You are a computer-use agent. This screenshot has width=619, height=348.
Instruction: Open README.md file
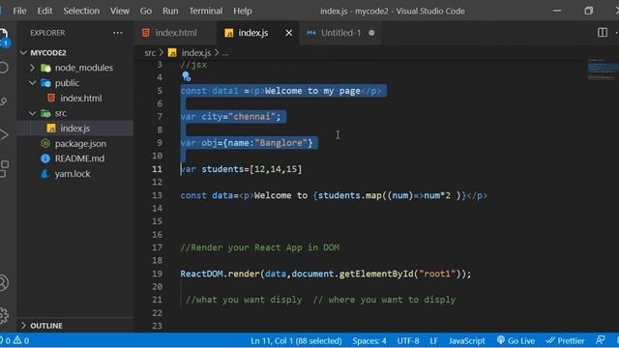79,159
